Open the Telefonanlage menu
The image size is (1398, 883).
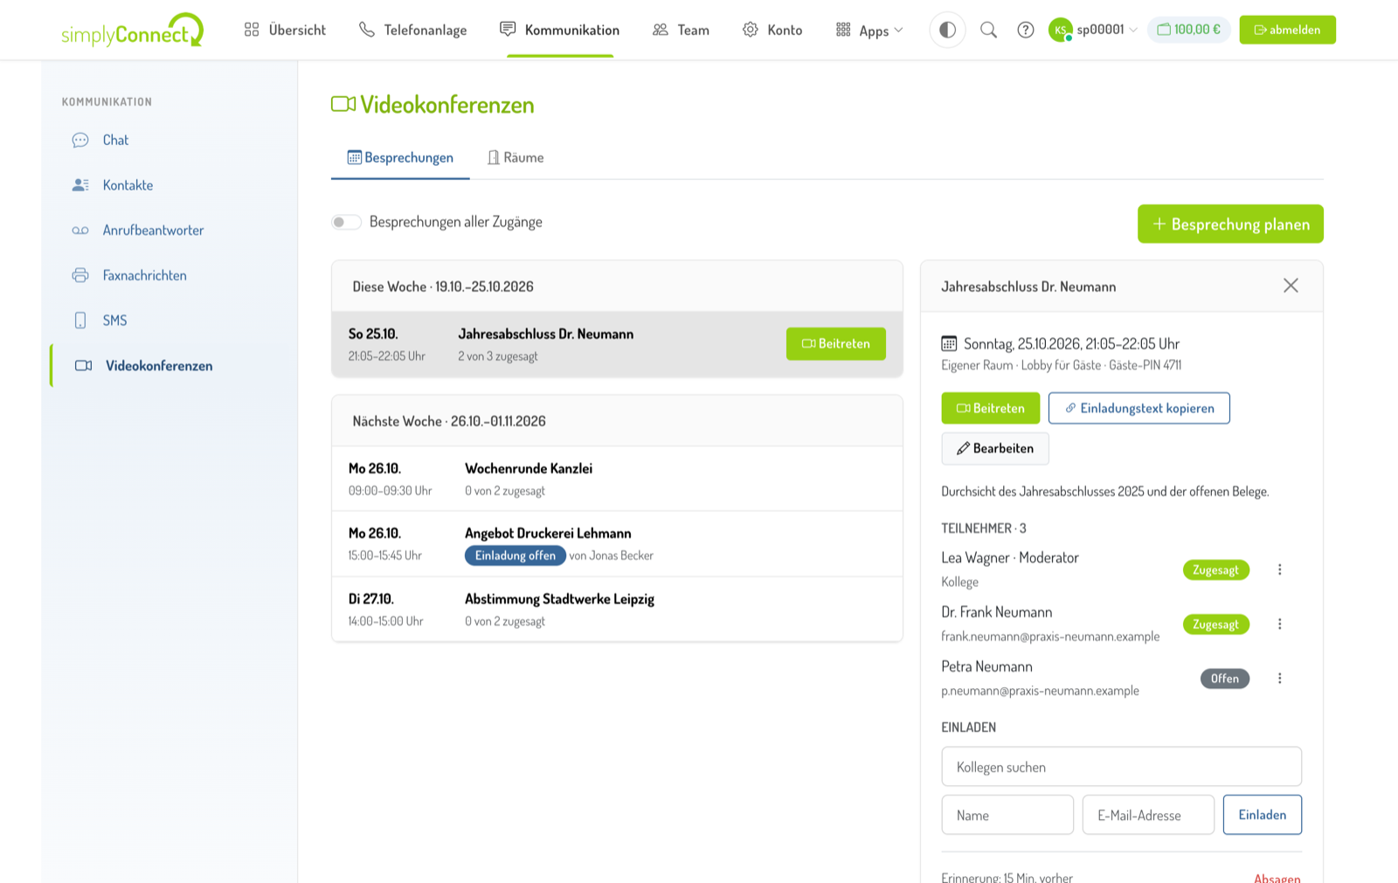(412, 30)
